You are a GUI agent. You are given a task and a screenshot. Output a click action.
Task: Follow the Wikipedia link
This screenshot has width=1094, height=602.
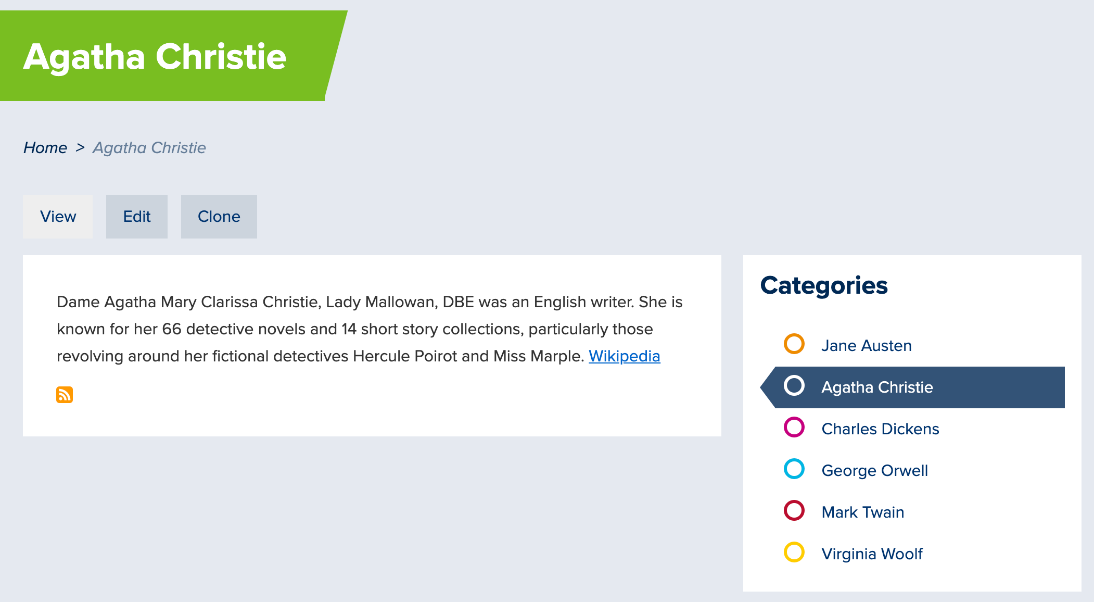coord(624,356)
